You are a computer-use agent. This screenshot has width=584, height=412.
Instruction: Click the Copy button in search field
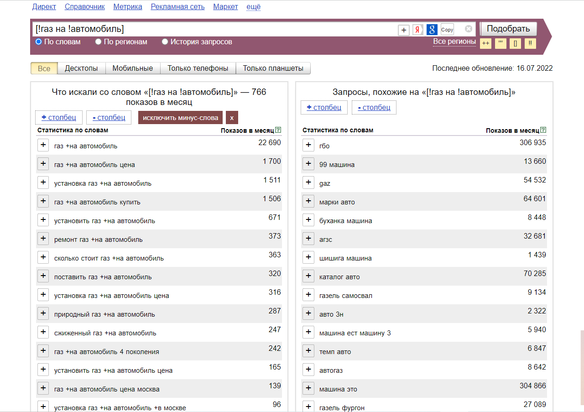(x=448, y=30)
